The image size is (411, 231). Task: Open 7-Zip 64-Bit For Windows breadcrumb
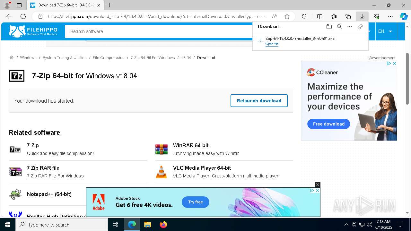153,58
